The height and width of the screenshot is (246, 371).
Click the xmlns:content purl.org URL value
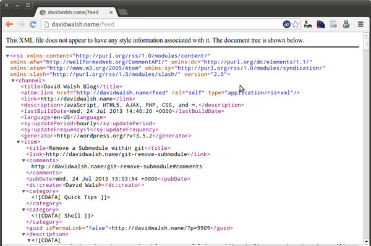142,56
